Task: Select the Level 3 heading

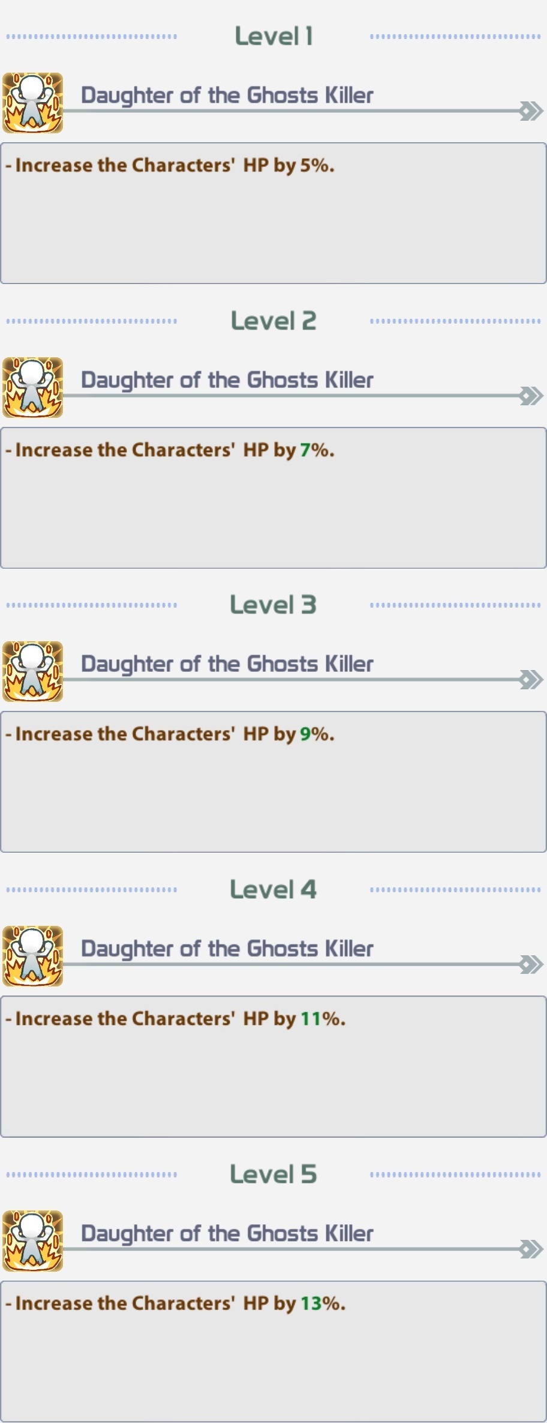Action: point(273,605)
